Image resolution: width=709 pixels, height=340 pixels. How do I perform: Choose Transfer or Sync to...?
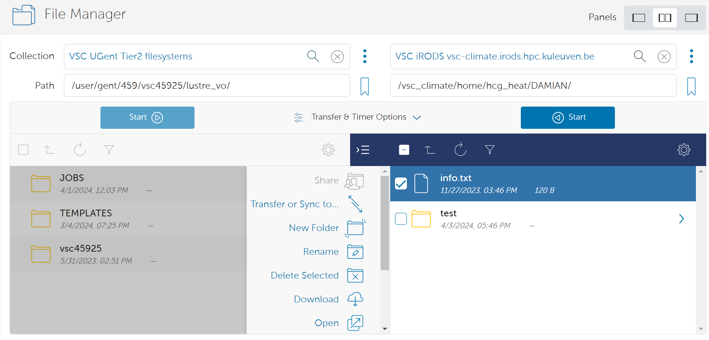(x=306, y=204)
